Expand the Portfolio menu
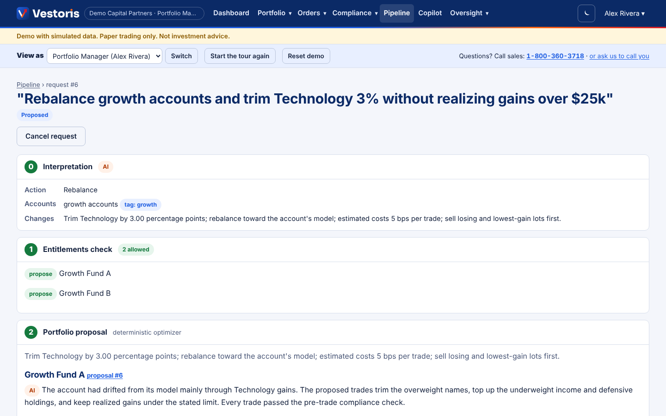 [275, 13]
